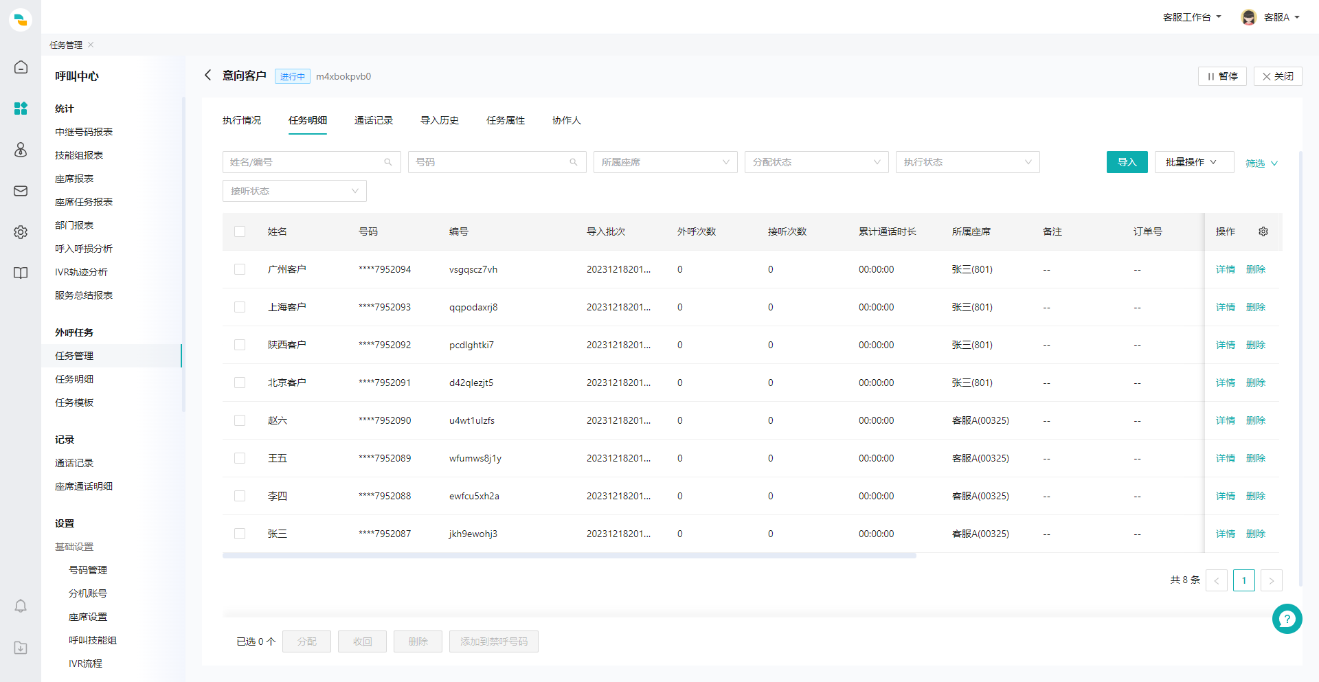Open 服务总结报表 in sidebar

(84, 295)
